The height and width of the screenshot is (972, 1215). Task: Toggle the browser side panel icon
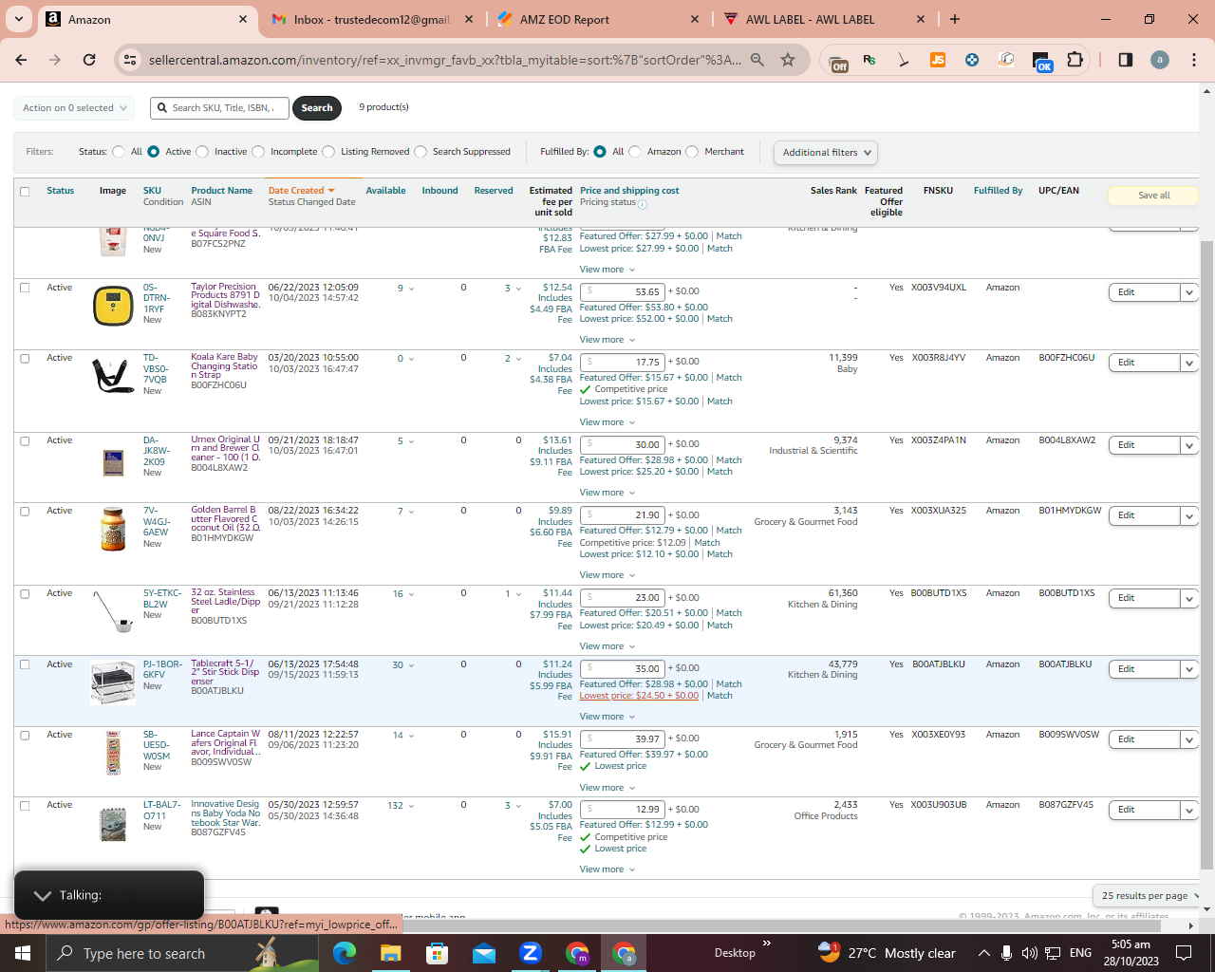pyautogui.click(x=1126, y=60)
